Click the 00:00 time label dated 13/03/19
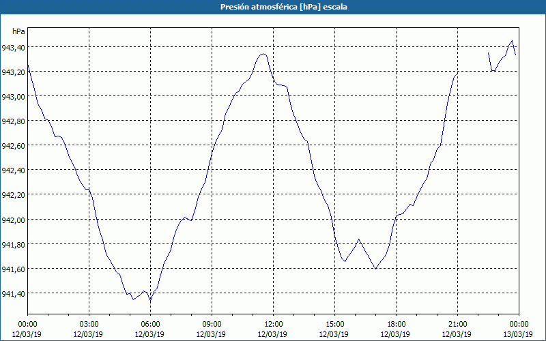The height and width of the screenshot is (341, 546). tap(519, 325)
